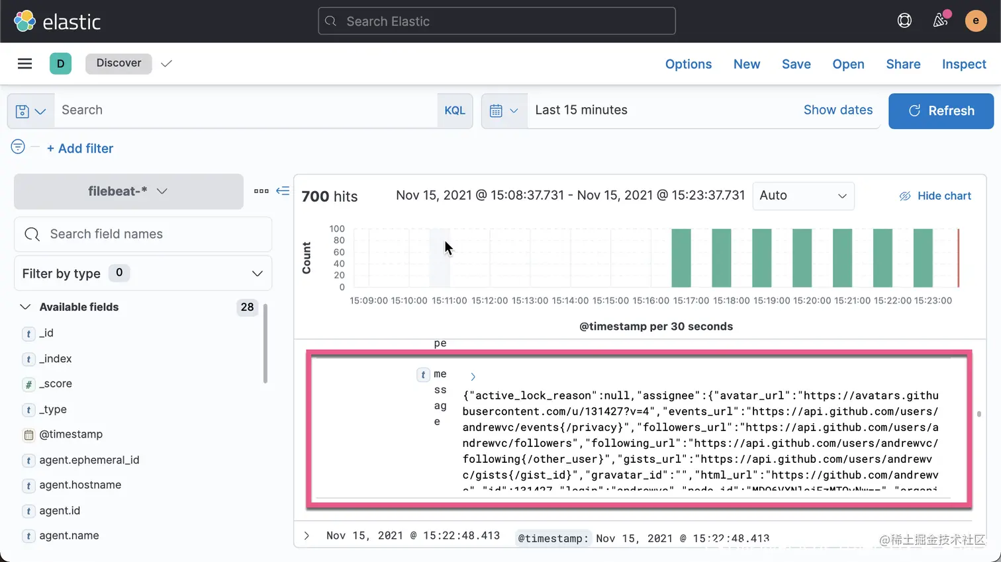Click the Elastic logo
The image size is (1001, 562).
(57, 21)
